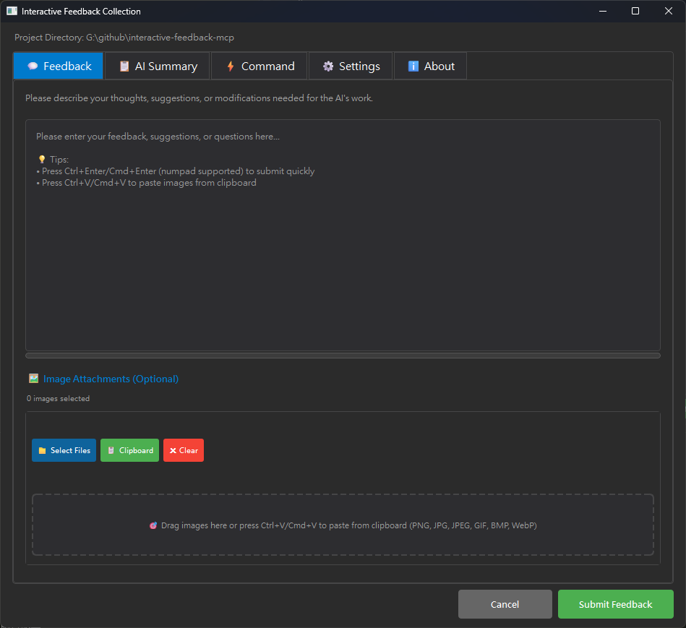Click the gear icon on the Settings tab

(327, 66)
